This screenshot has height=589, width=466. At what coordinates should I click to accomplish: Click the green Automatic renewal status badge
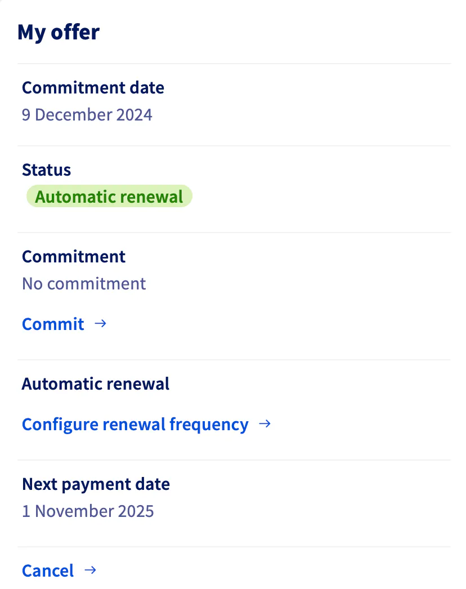(109, 197)
